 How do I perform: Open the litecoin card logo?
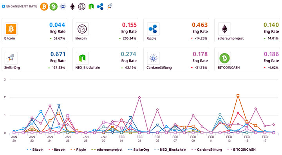pos(82,29)
